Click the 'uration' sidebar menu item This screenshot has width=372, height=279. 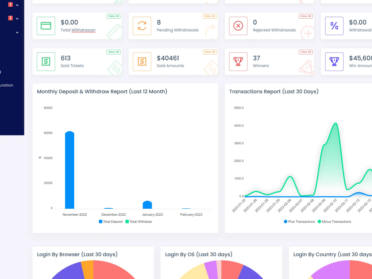click(x=7, y=85)
